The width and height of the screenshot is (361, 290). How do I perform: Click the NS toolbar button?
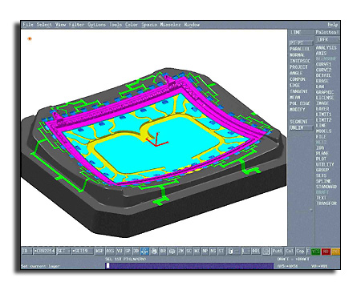213,252
